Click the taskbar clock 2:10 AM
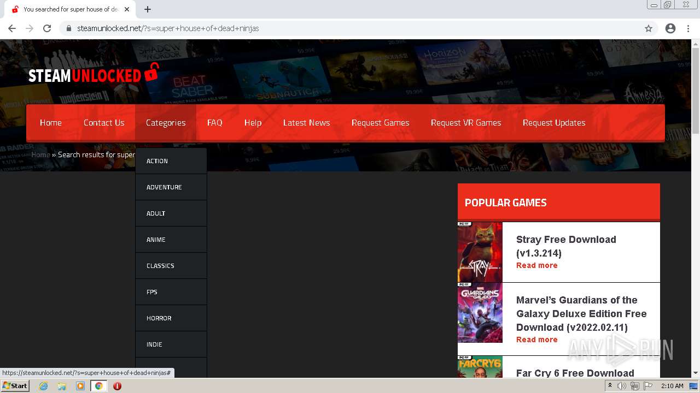The image size is (700, 393). pyautogui.click(x=672, y=386)
